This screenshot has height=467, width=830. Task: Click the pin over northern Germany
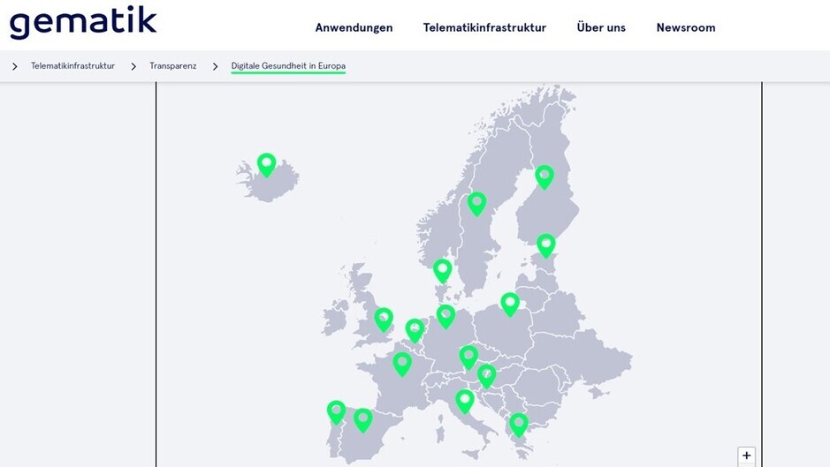446,316
